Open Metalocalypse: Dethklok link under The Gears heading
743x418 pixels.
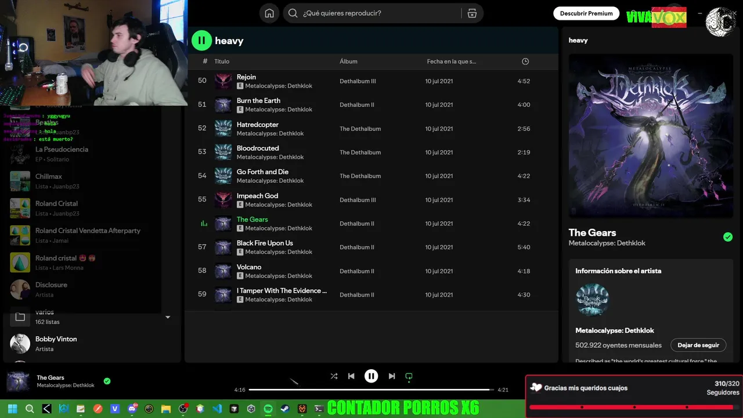coord(607,243)
